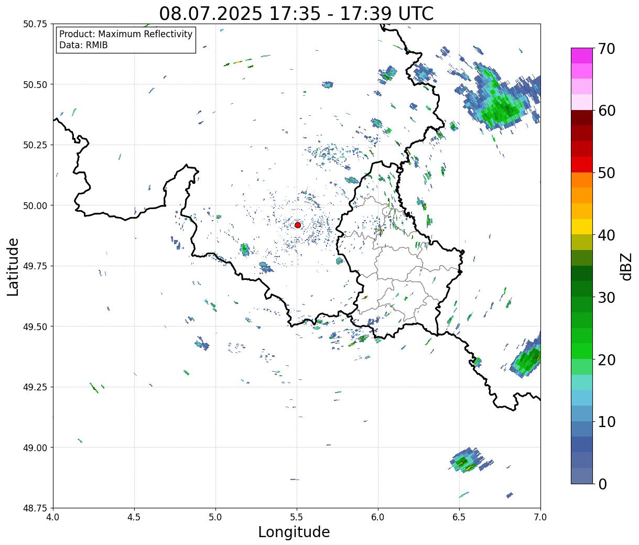Click latitude tick label 49.75

[35, 266]
